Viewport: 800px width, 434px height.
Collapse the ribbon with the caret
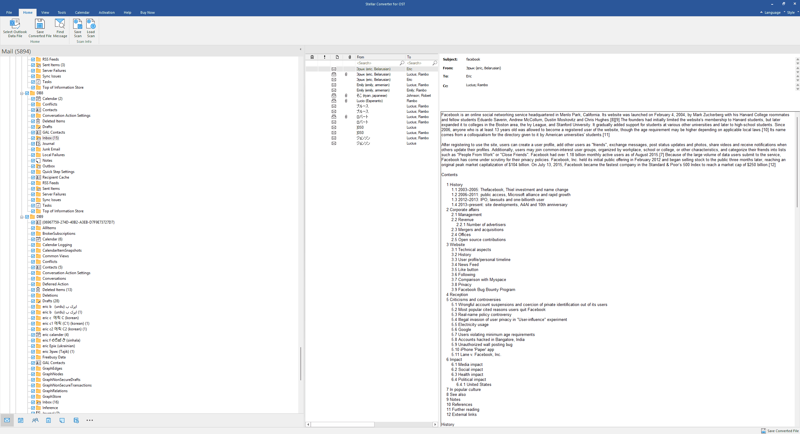[762, 12]
